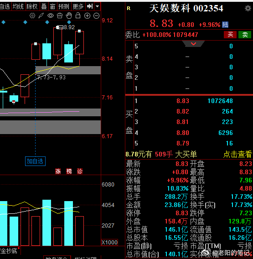Click the third blue diamond marker
Image resolution: width=253 pixels, height=259 pixels.
[x=47, y=22]
